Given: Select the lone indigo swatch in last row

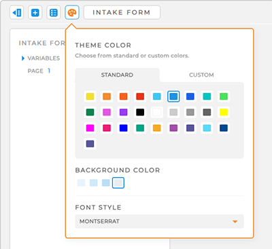Looking at the screenshot, I should tap(90, 144).
